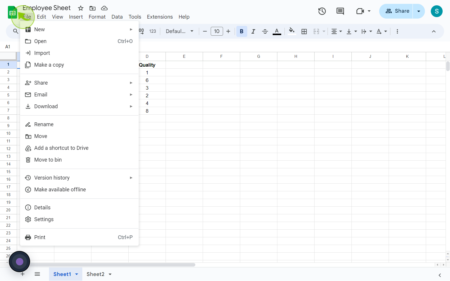Open horizontal align dropdown

point(336,31)
